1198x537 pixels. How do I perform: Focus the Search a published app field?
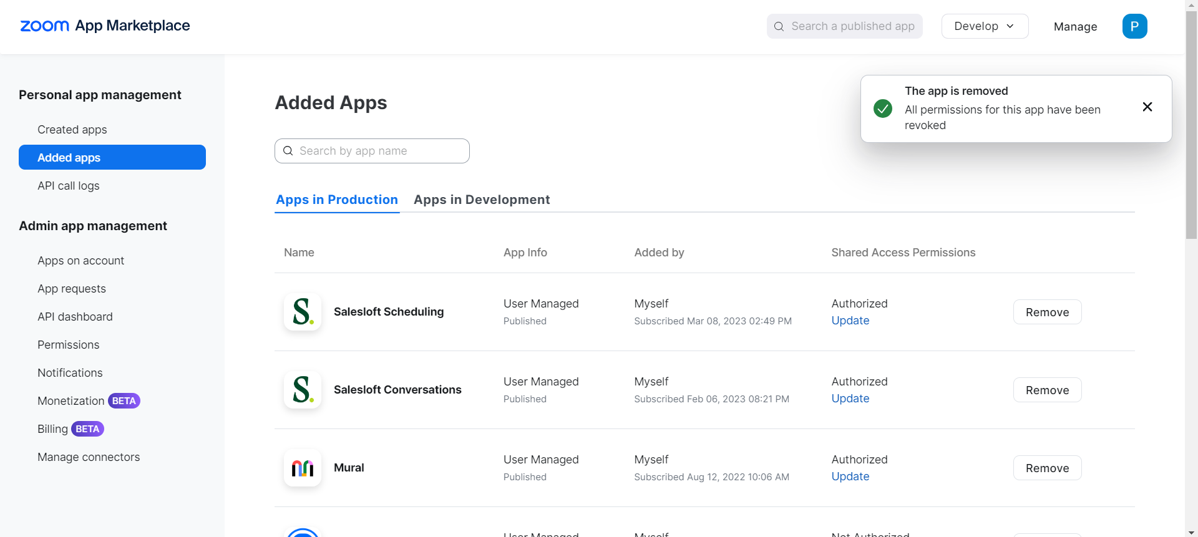point(845,26)
